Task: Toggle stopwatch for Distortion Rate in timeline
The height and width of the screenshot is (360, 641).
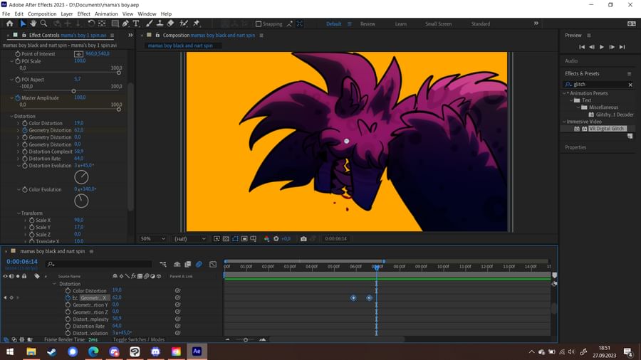Action: 68,326
